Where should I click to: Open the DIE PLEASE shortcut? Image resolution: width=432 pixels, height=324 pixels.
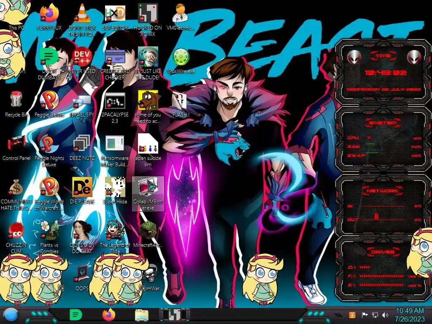[82, 191]
